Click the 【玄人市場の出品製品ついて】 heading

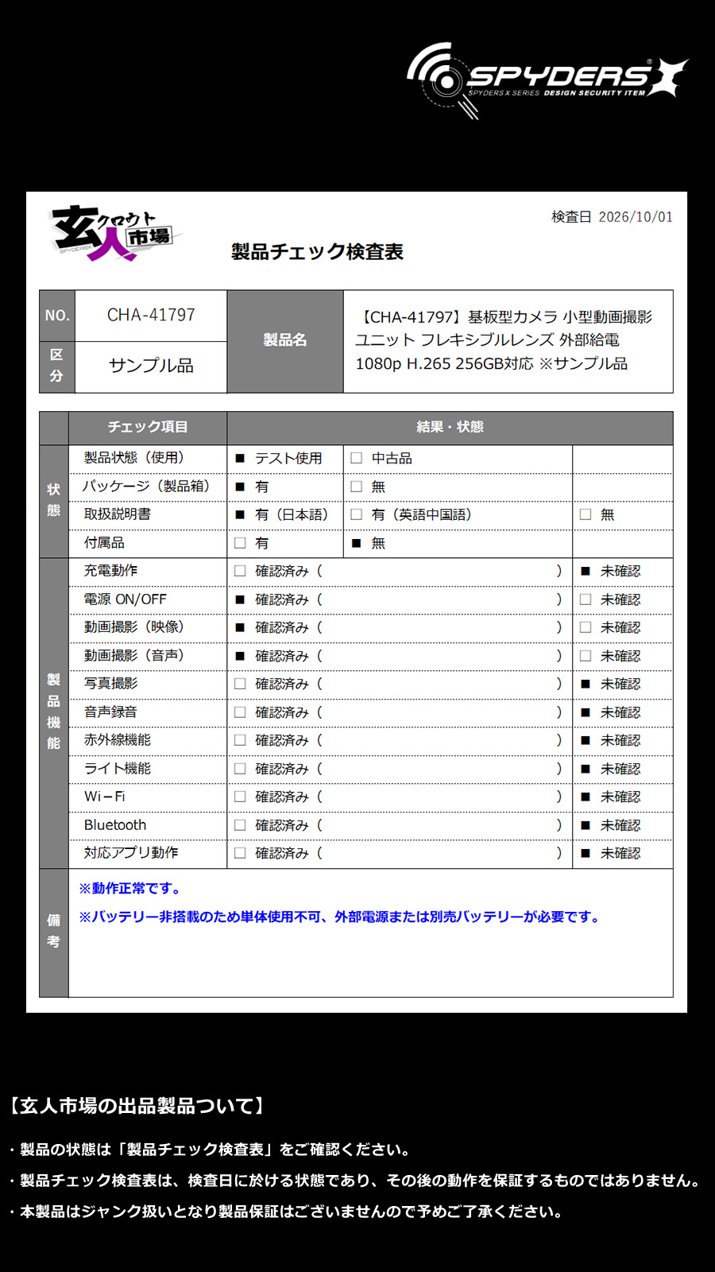click(137, 1106)
